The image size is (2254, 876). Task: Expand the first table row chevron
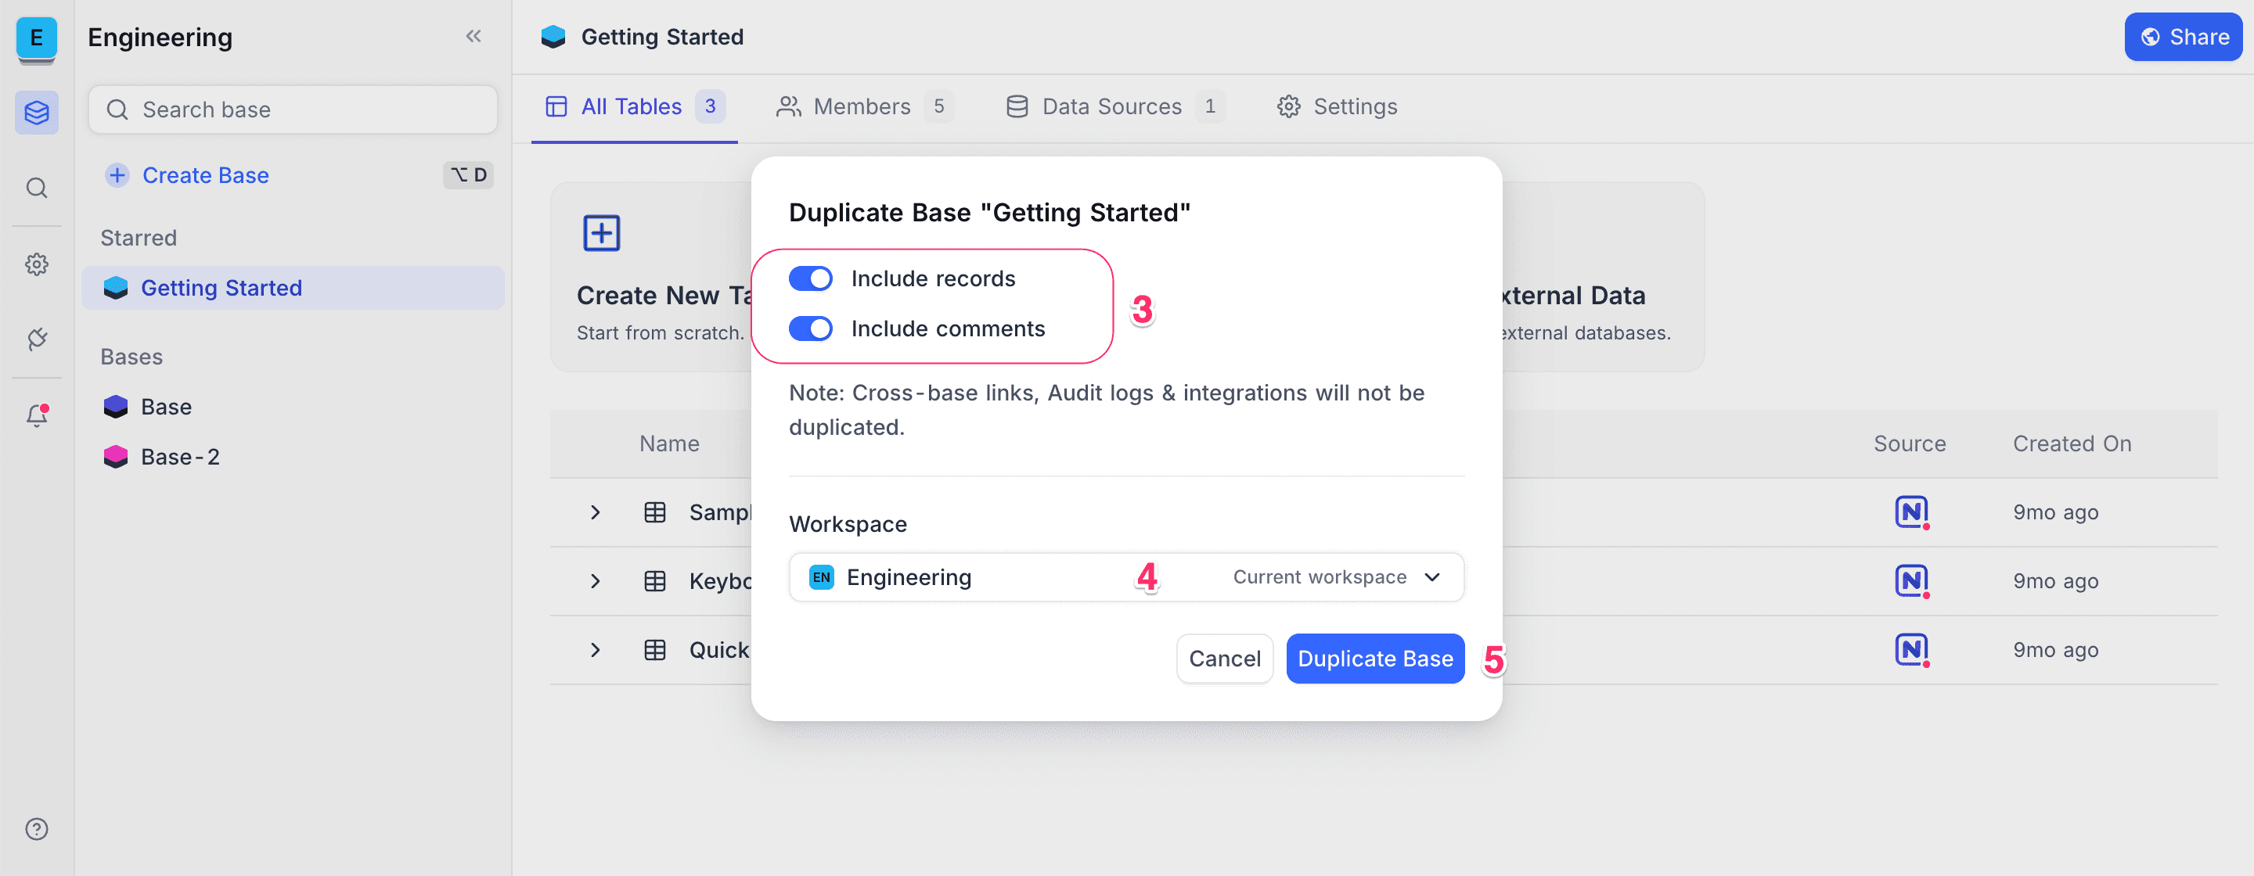595,512
